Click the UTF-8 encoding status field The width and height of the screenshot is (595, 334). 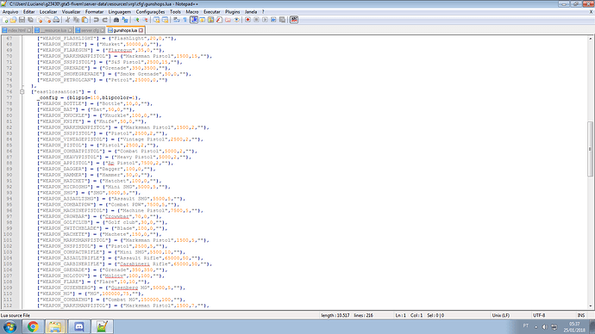(539, 315)
